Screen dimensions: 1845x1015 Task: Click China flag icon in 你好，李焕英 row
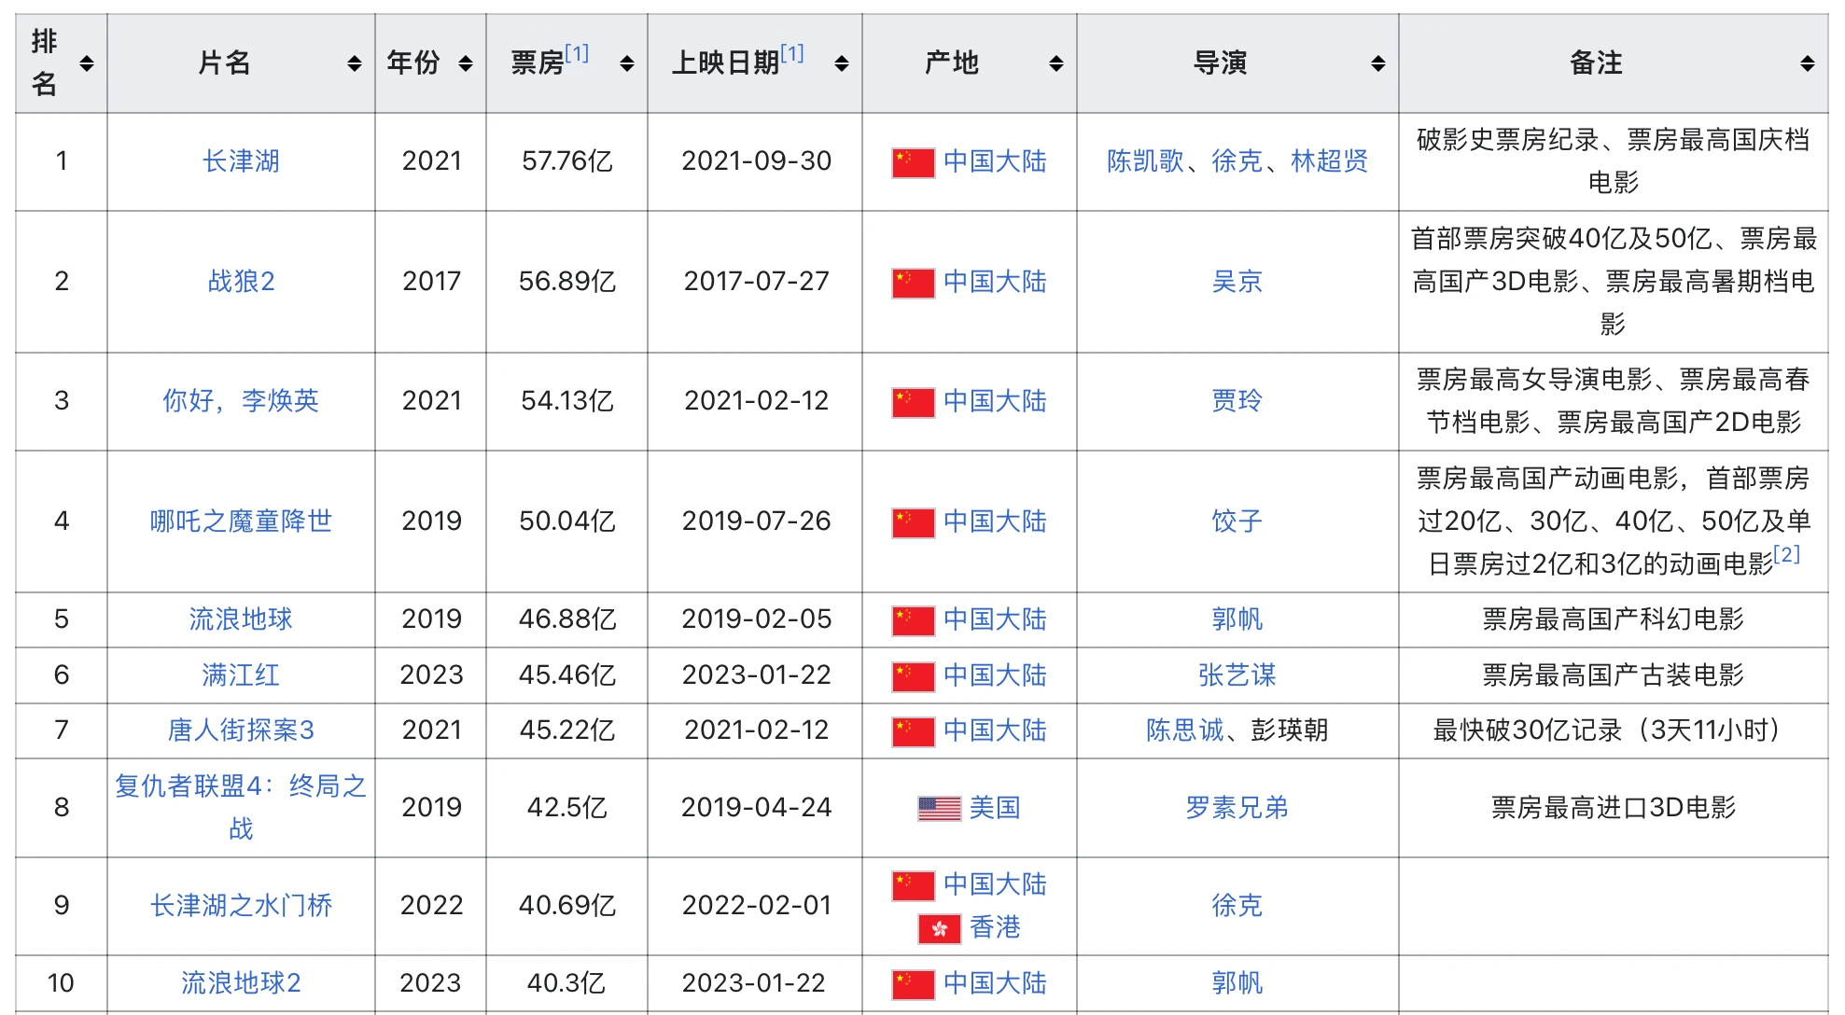pos(913,402)
